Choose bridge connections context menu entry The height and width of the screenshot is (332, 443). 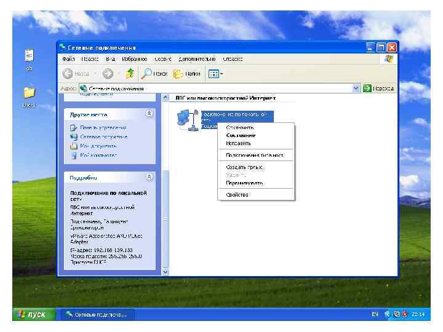click(256, 155)
